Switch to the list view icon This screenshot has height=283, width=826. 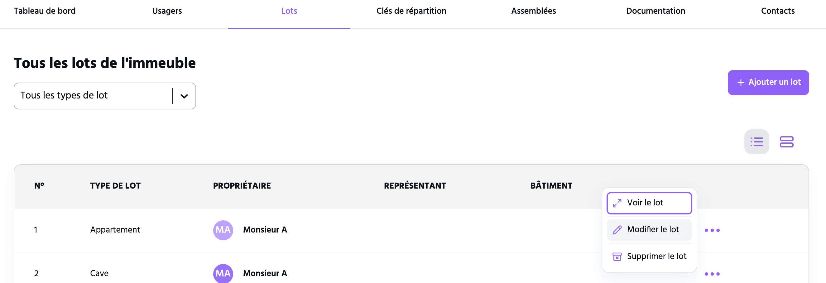756,142
